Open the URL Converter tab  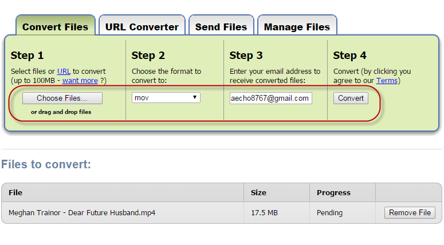click(x=142, y=27)
